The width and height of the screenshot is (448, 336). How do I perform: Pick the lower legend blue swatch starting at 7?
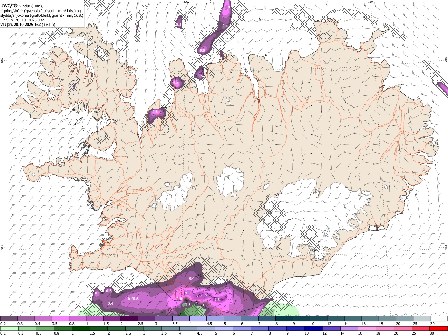click(x=260, y=328)
